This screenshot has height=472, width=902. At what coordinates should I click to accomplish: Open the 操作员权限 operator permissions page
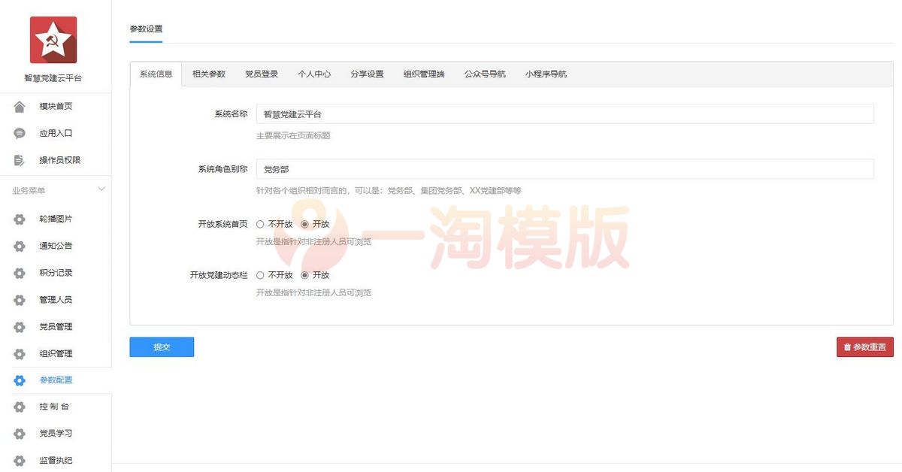56,160
